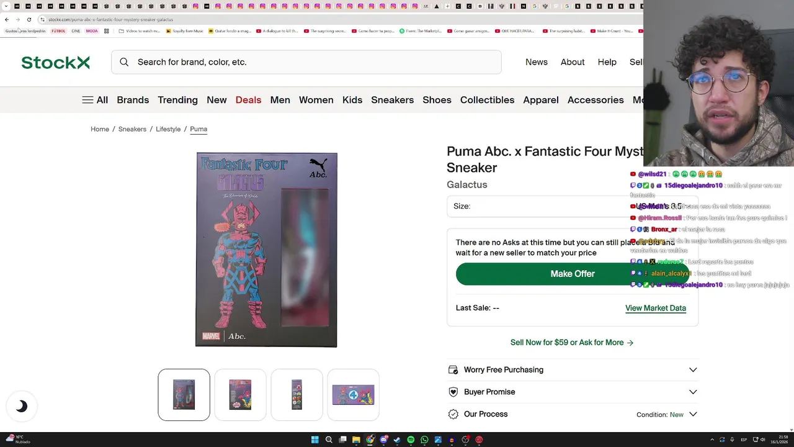Click Sell Now for $59 link
794x447 pixels.
coord(572,343)
